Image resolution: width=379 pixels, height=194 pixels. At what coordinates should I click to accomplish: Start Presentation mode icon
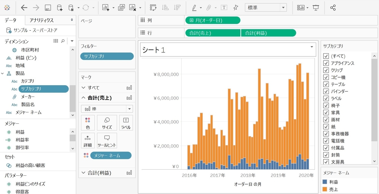(316, 8)
